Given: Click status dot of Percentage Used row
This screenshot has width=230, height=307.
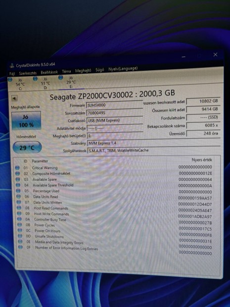Looking at the screenshot, I should coord(18,191).
